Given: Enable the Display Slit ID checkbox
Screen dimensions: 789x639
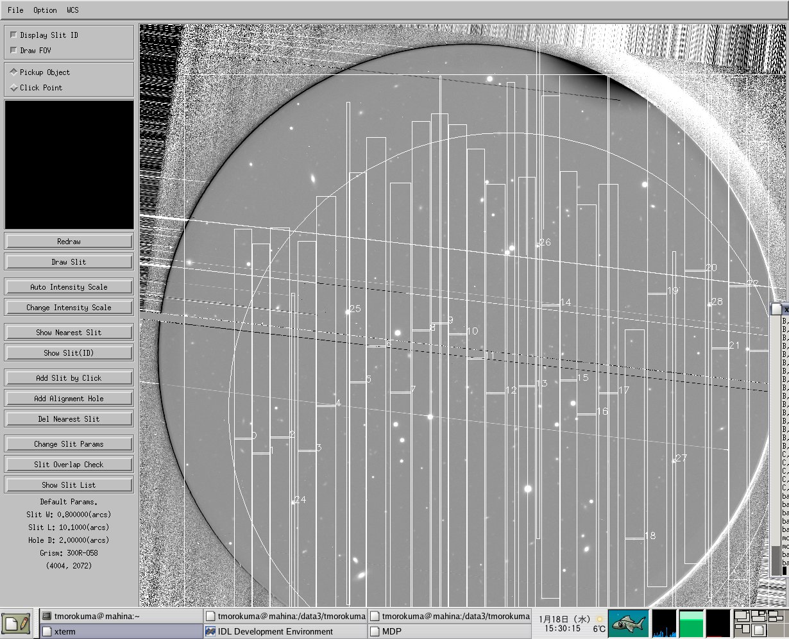Looking at the screenshot, I should pos(14,35).
